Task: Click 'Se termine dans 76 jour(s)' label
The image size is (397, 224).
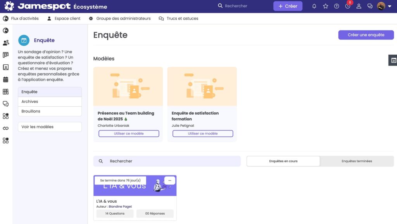Action: point(120,181)
